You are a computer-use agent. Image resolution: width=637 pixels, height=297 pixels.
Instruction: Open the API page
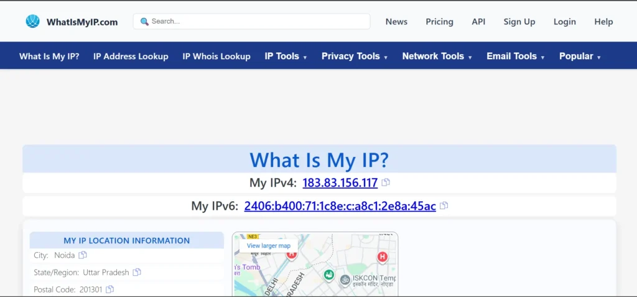tap(478, 22)
